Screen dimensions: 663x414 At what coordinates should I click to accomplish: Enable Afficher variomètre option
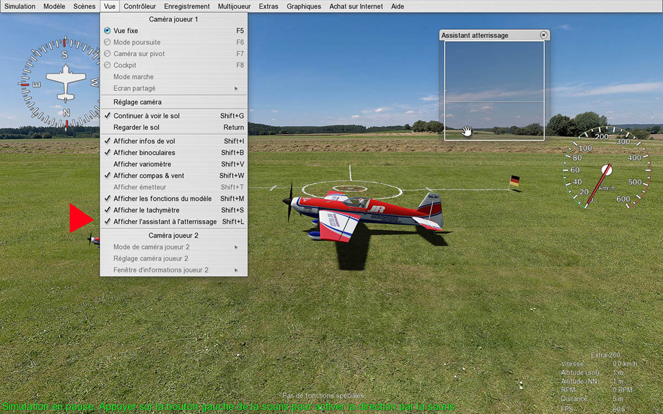pos(142,164)
